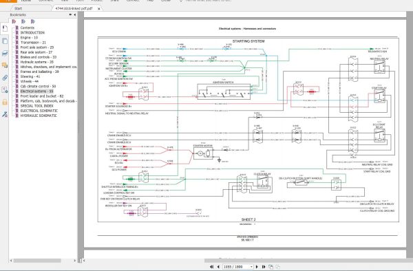Open the page number dropdown arrow

(x=251, y=267)
